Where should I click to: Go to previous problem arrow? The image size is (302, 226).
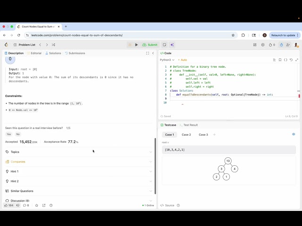(40, 45)
